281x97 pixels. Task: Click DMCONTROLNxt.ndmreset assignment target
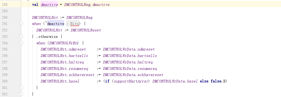[63, 49]
